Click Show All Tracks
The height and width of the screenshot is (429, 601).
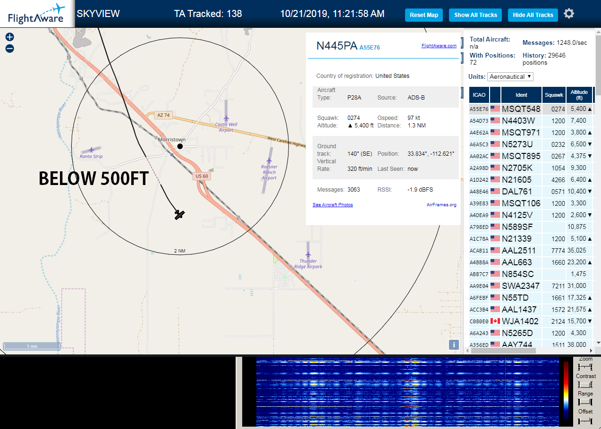[x=475, y=15]
